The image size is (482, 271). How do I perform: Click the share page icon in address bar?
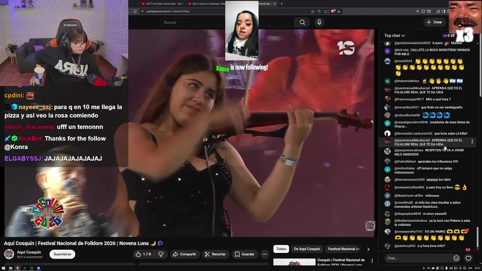pyautogui.click(x=326, y=11)
